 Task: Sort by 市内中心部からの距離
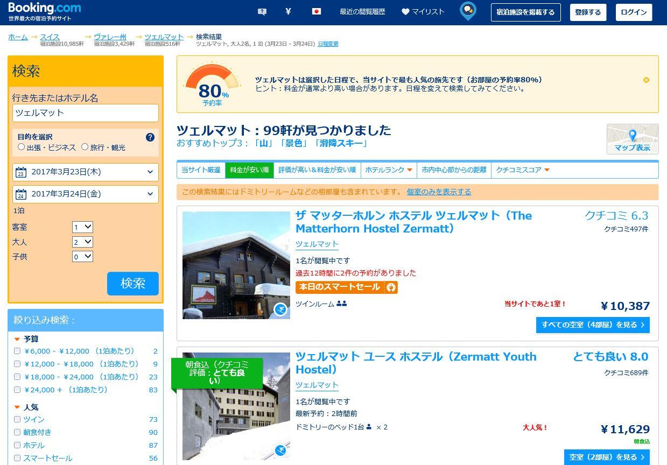454,170
